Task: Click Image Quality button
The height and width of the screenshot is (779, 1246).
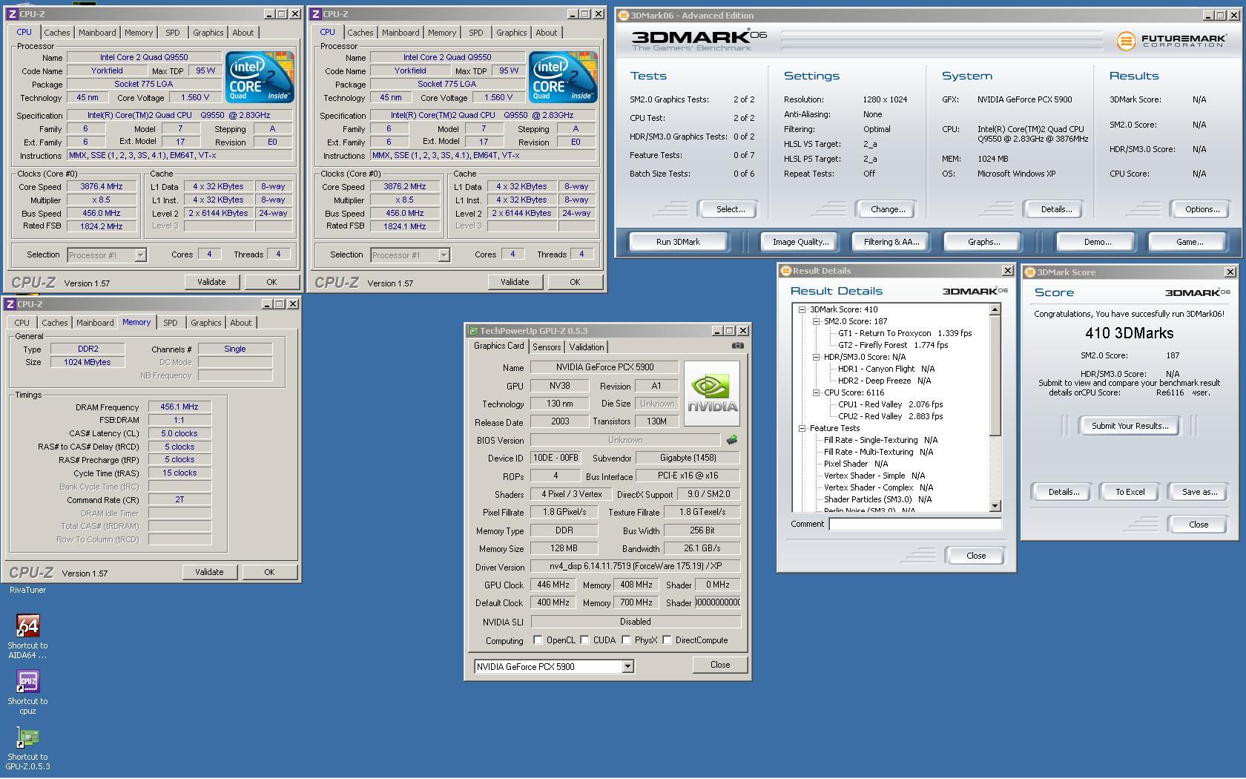Action: tap(800, 242)
